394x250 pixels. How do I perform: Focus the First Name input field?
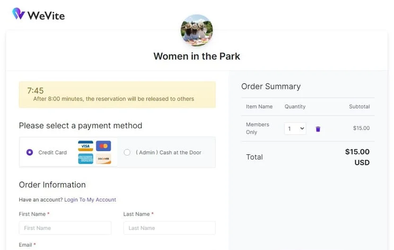tap(65, 228)
